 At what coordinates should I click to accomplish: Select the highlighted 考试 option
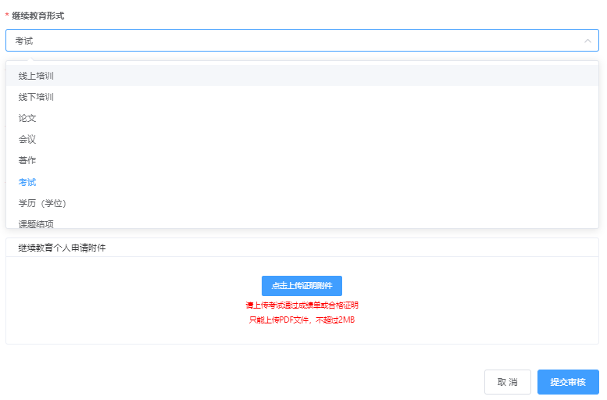tap(27, 182)
